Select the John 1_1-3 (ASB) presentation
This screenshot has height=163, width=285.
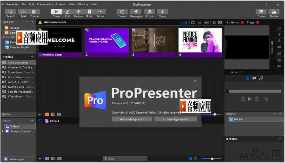pyautogui.click(x=18, y=82)
